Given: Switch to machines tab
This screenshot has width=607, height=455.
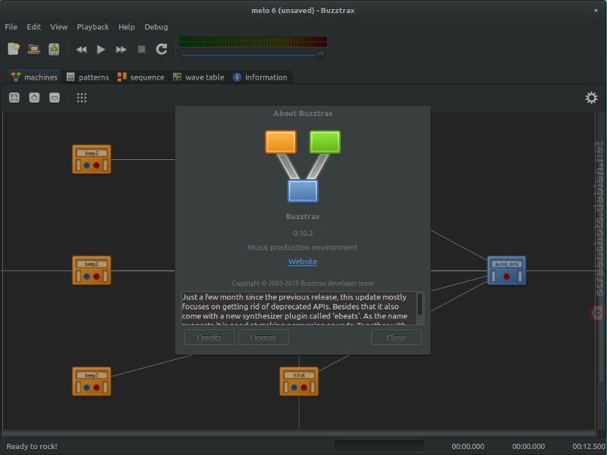Looking at the screenshot, I should tap(34, 77).
